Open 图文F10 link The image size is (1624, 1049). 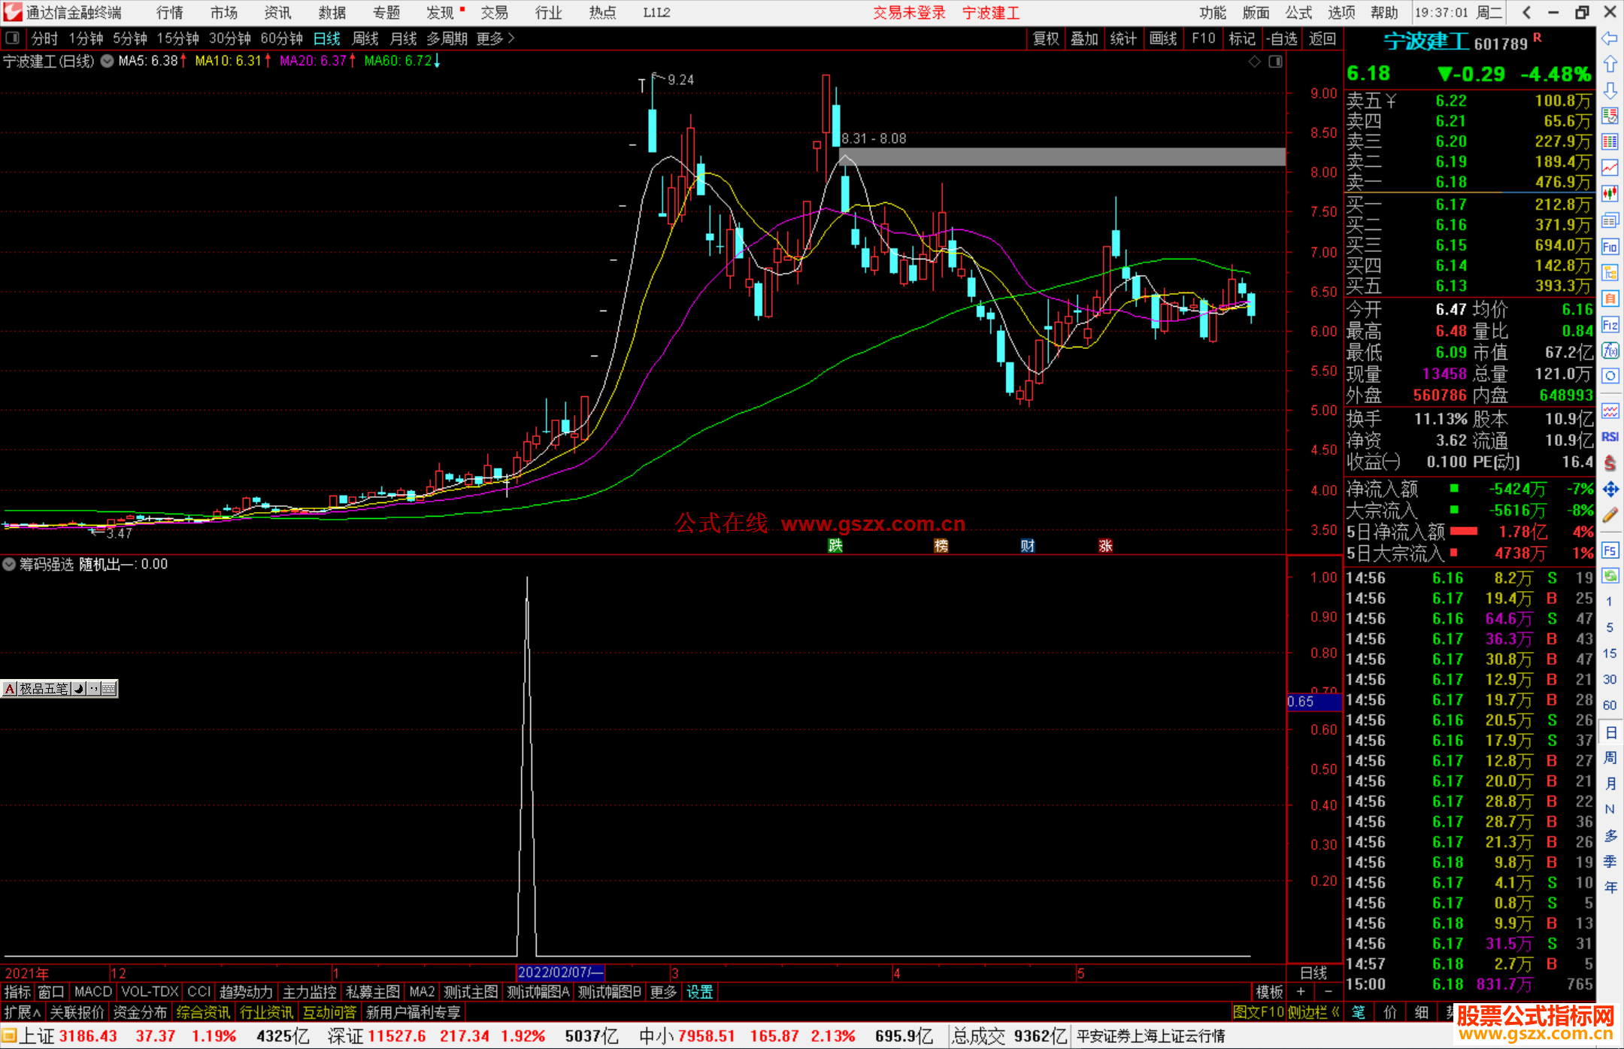tap(1259, 1012)
